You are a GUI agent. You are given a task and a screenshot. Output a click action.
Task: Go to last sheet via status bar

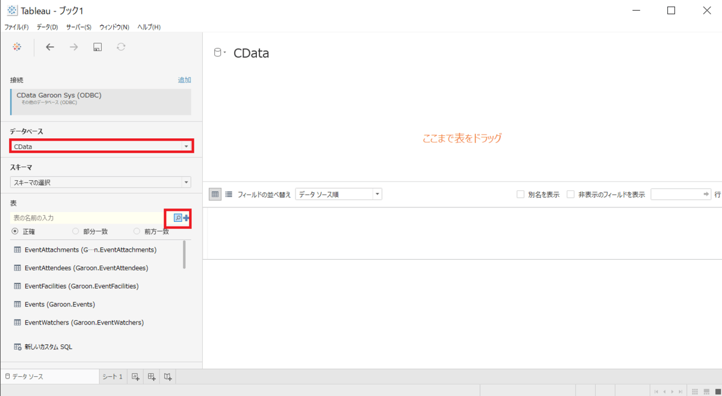click(680, 391)
